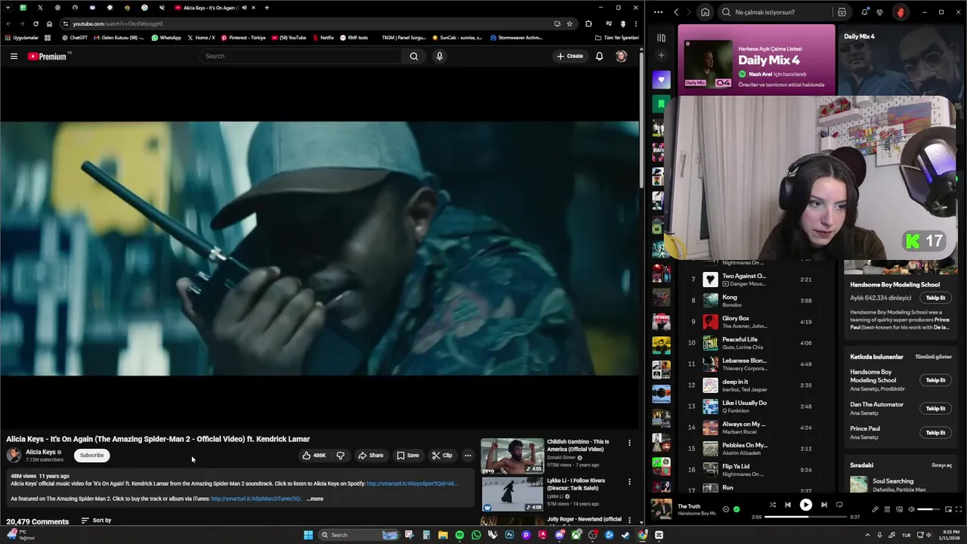
Task: Open Spotify friend activity icon
Action: coord(880,12)
